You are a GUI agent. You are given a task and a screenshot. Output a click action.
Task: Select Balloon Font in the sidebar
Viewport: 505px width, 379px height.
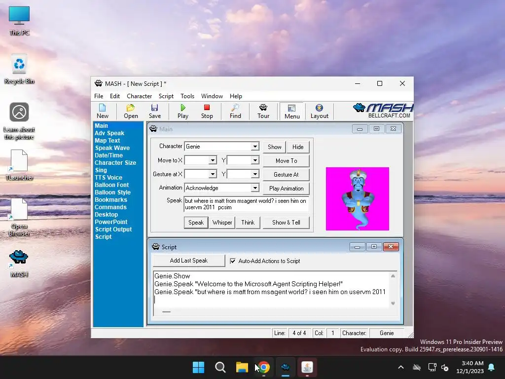[x=111, y=185]
